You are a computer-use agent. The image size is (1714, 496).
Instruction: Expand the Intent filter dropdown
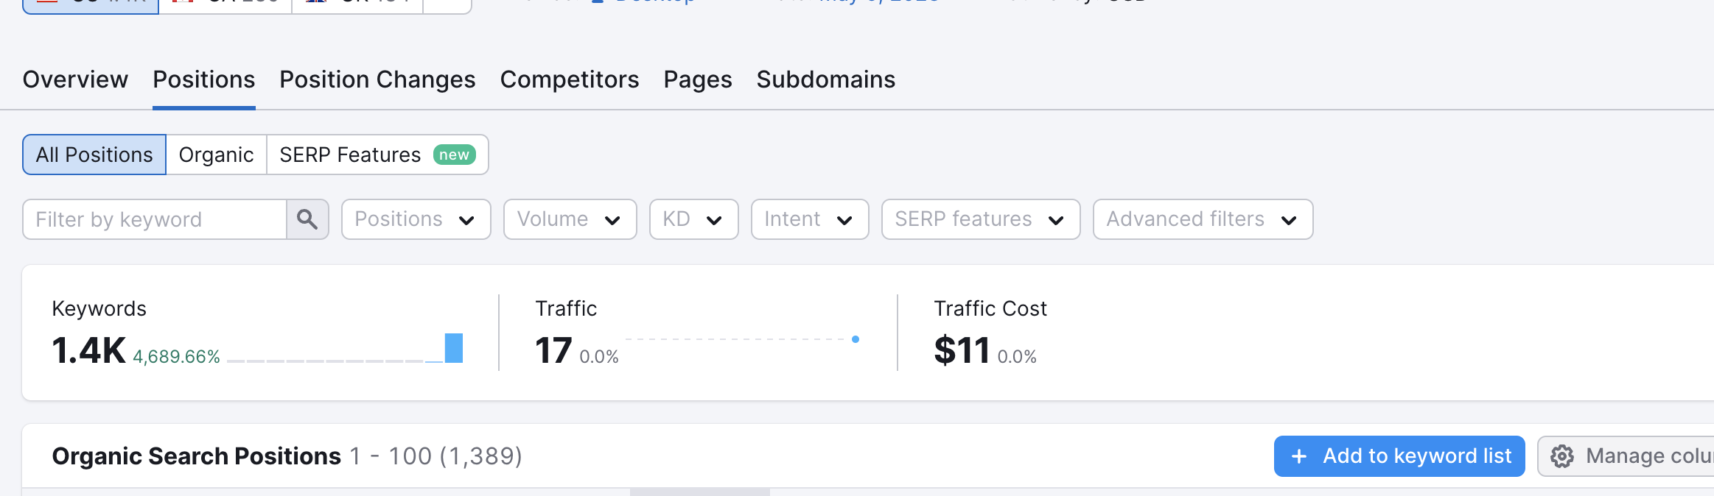click(x=810, y=219)
